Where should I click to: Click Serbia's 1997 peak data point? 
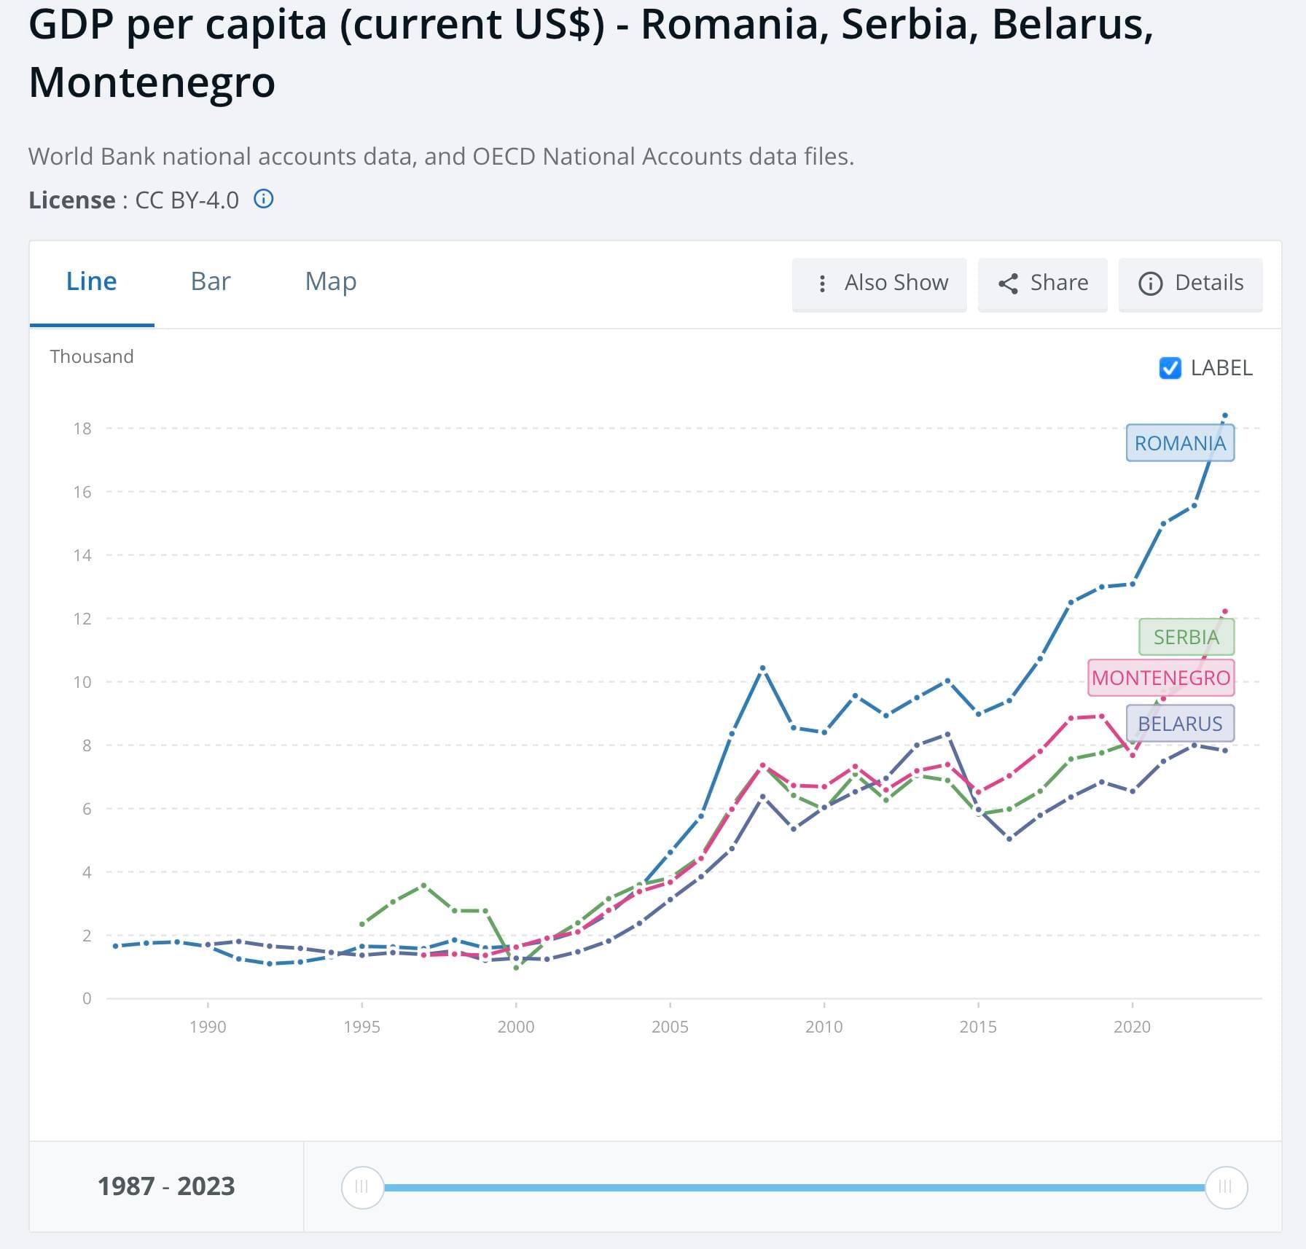(x=423, y=885)
